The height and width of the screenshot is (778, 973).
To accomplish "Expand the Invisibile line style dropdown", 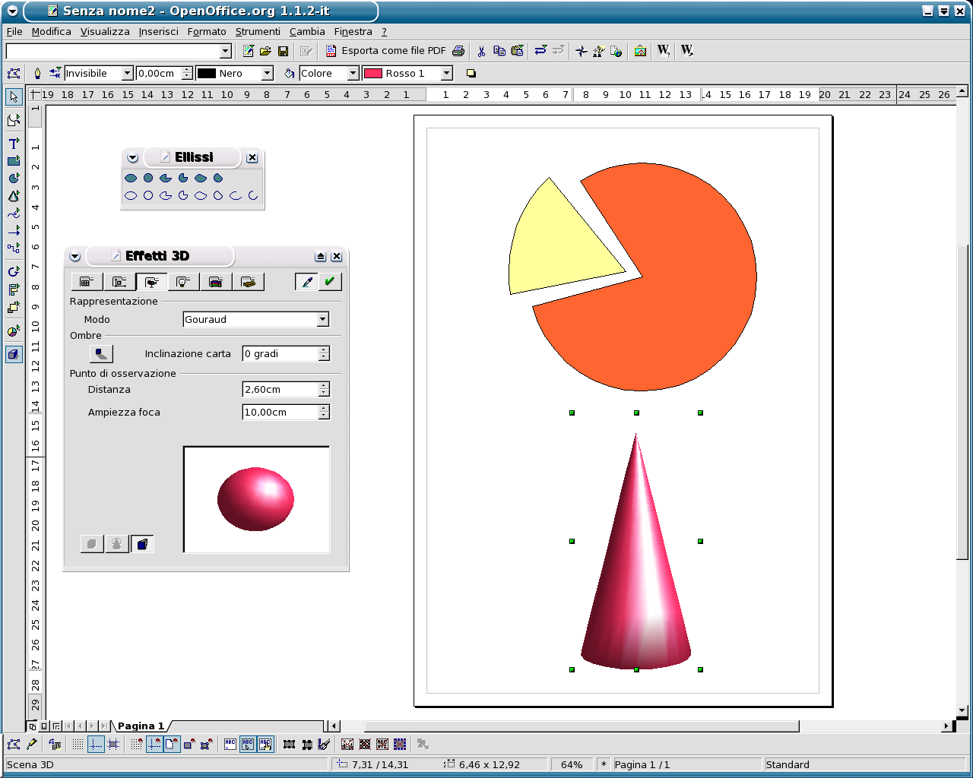I will pos(127,74).
